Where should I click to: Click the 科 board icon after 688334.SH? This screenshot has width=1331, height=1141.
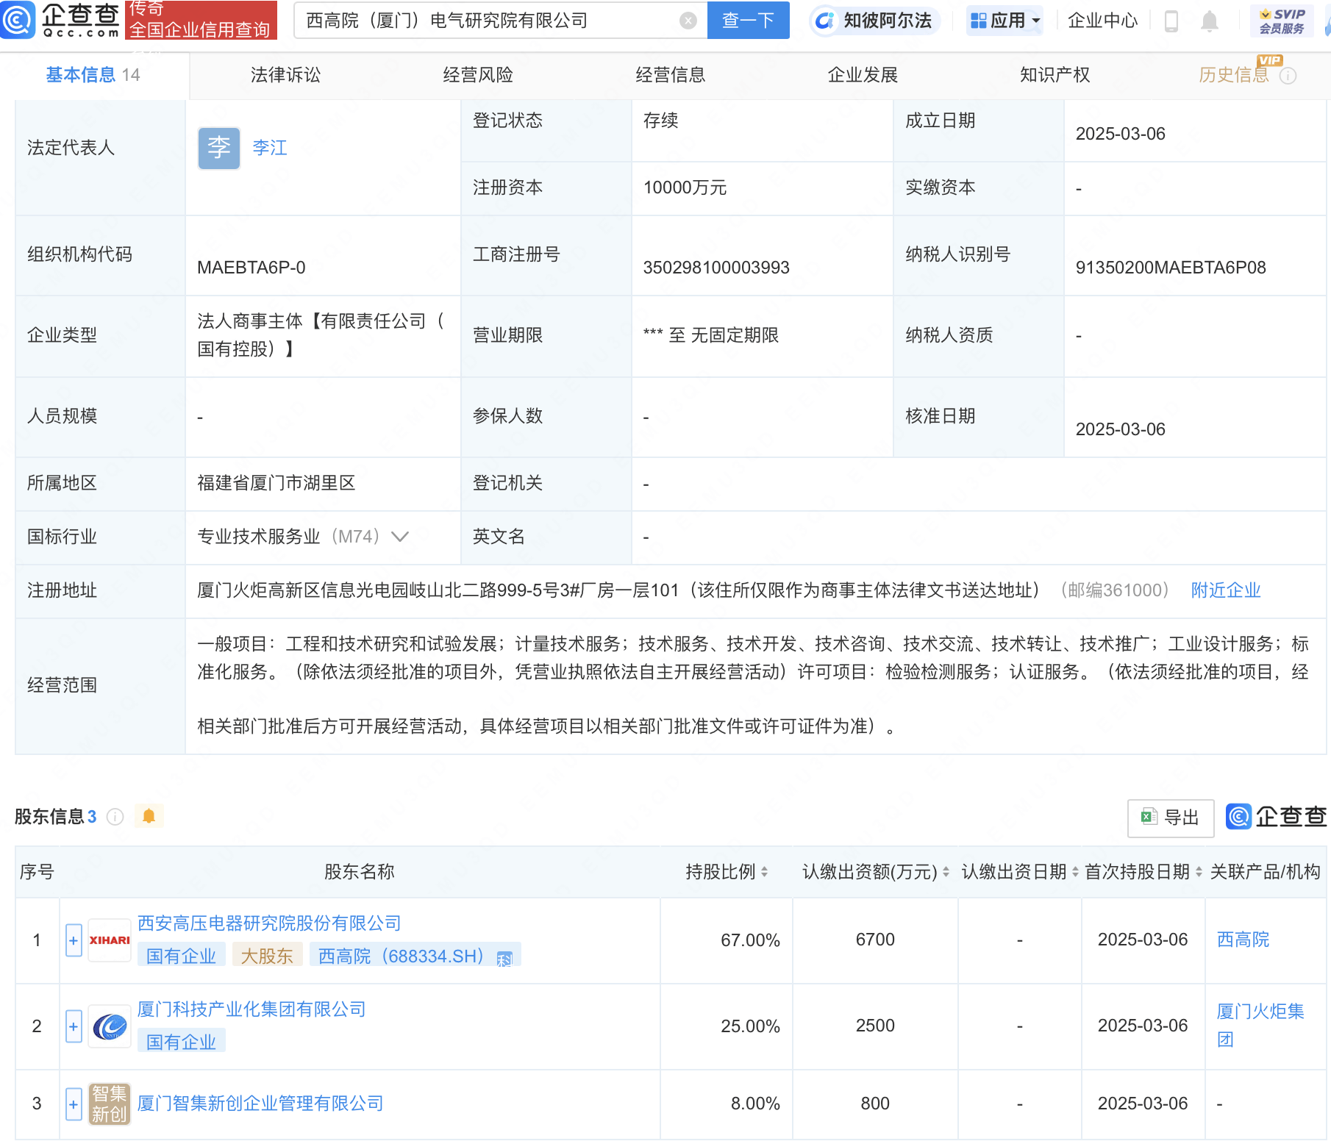coord(504,959)
